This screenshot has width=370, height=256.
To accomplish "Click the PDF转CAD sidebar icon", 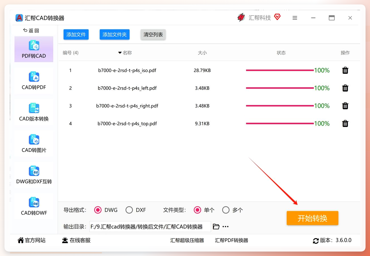I will pyautogui.click(x=34, y=45).
